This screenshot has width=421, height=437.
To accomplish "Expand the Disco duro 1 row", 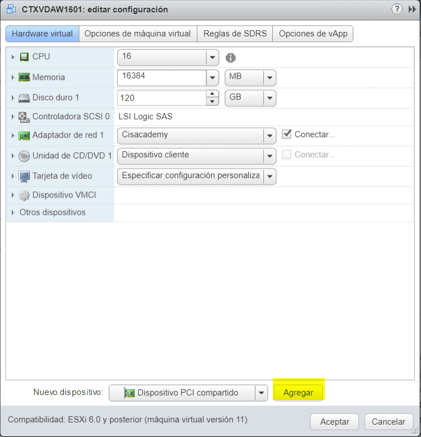I will 13,98.
